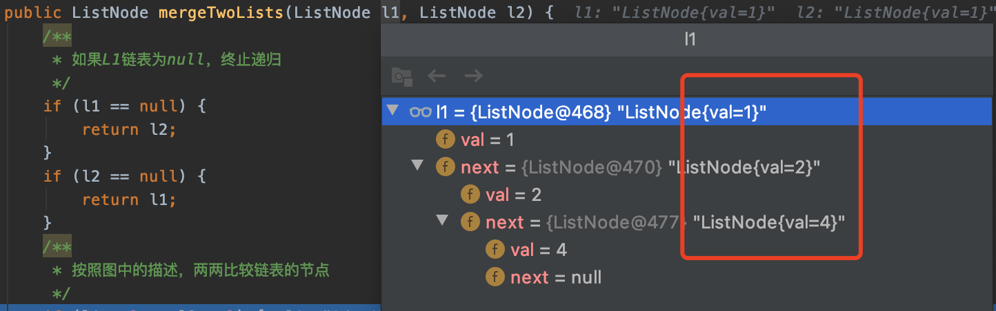Click field icon next to val = 4

(495, 250)
